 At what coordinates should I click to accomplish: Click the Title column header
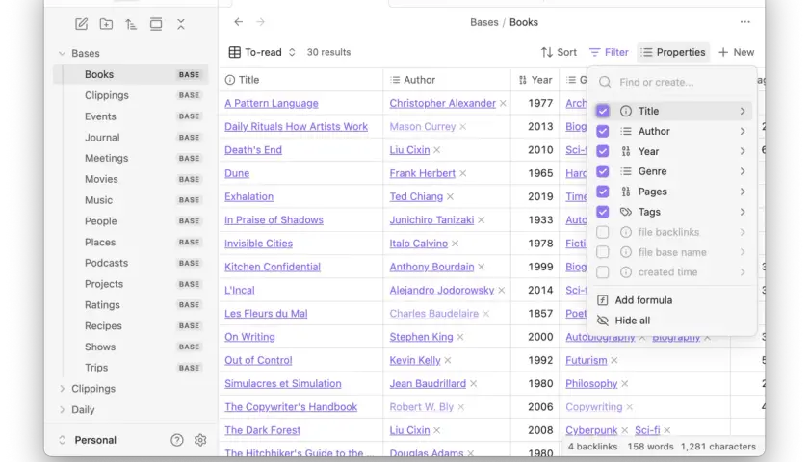[301, 80]
